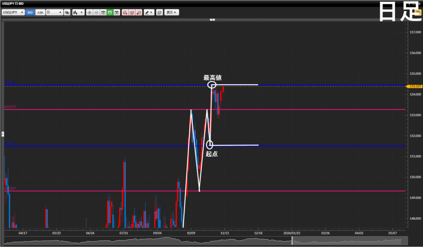Click the collapse arrow on left edge
This screenshot has width=423, height=247.
point(2,134)
